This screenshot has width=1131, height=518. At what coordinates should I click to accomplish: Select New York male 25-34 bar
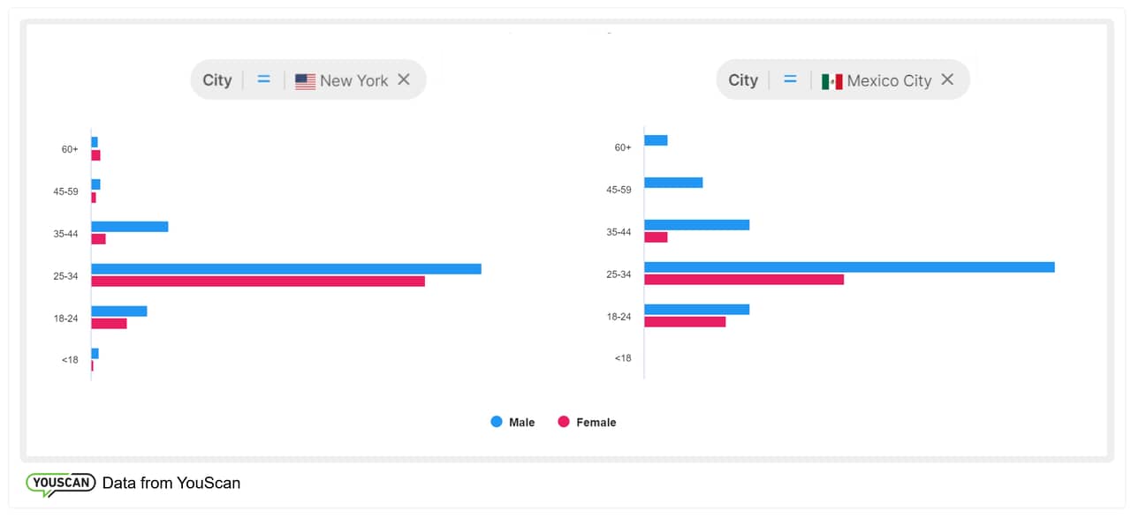point(286,268)
